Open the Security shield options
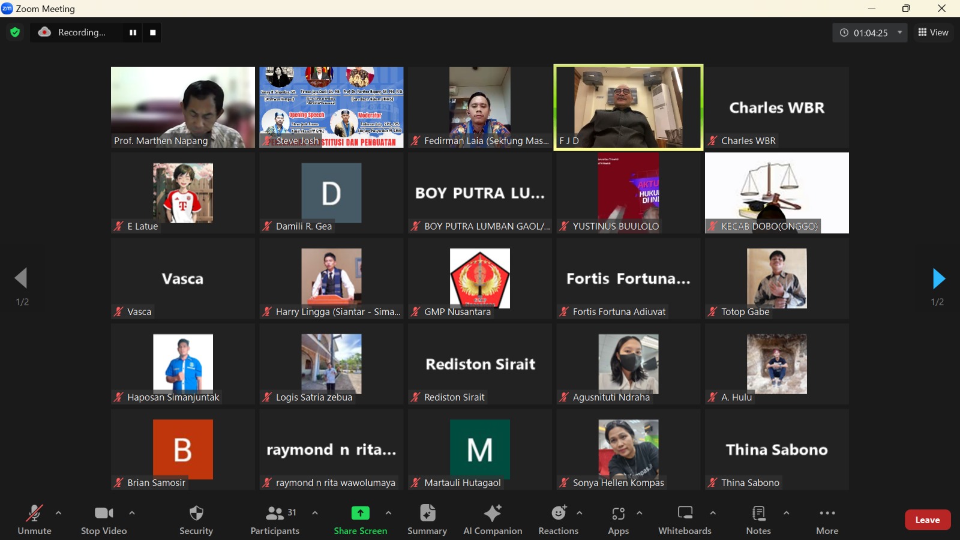Image resolution: width=960 pixels, height=540 pixels. (x=196, y=520)
